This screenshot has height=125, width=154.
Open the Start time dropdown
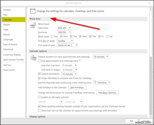pos(64,28)
